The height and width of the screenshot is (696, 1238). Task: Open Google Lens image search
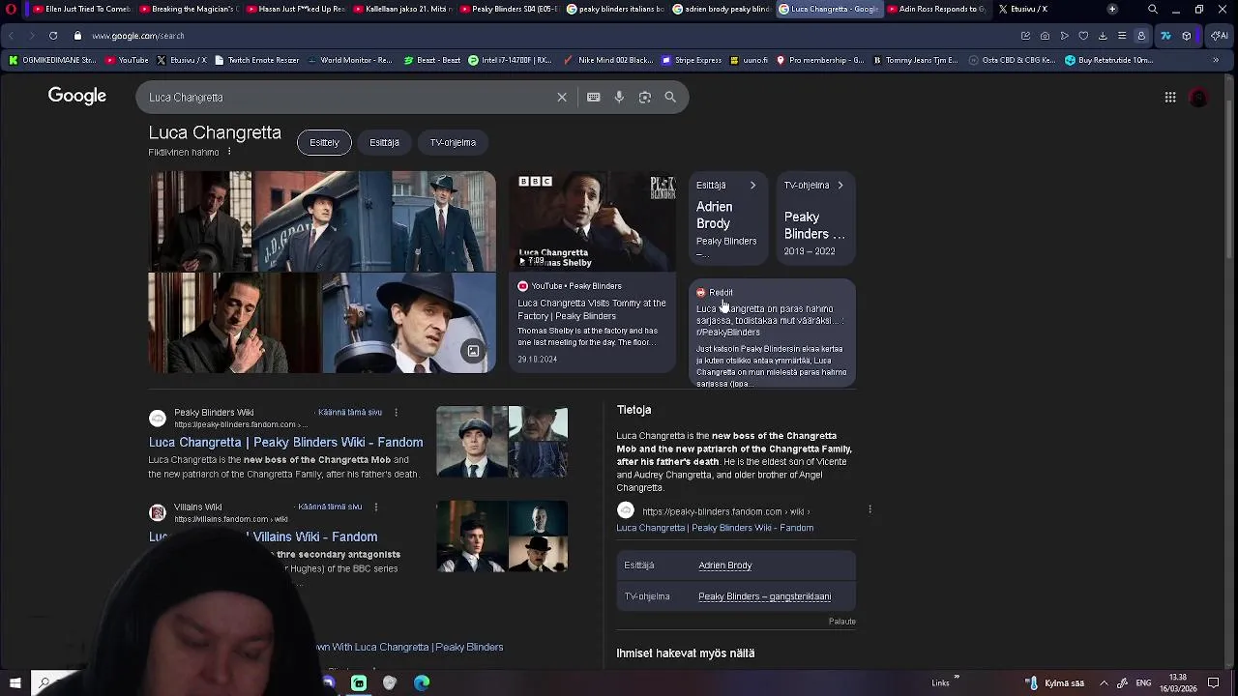click(x=645, y=97)
